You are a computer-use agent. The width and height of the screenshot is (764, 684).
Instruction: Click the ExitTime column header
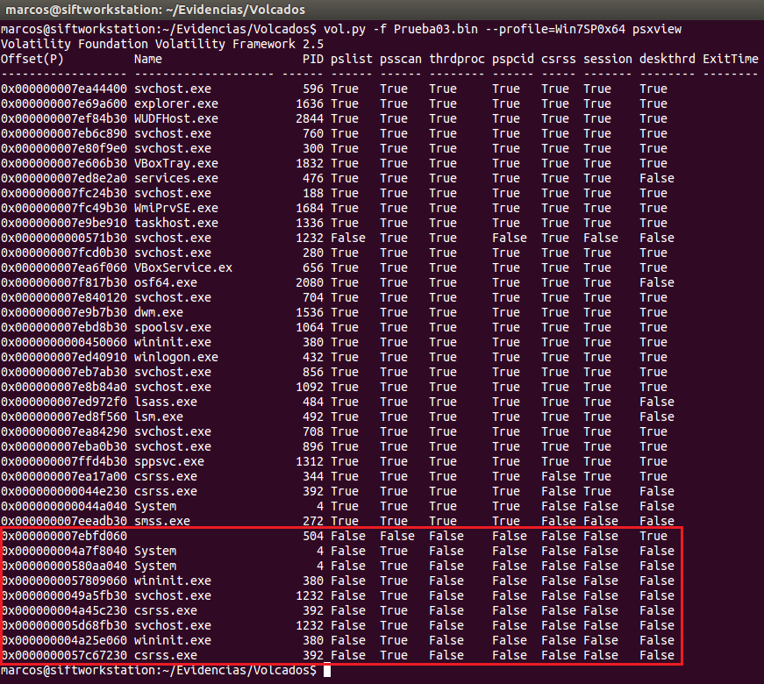click(730, 59)
